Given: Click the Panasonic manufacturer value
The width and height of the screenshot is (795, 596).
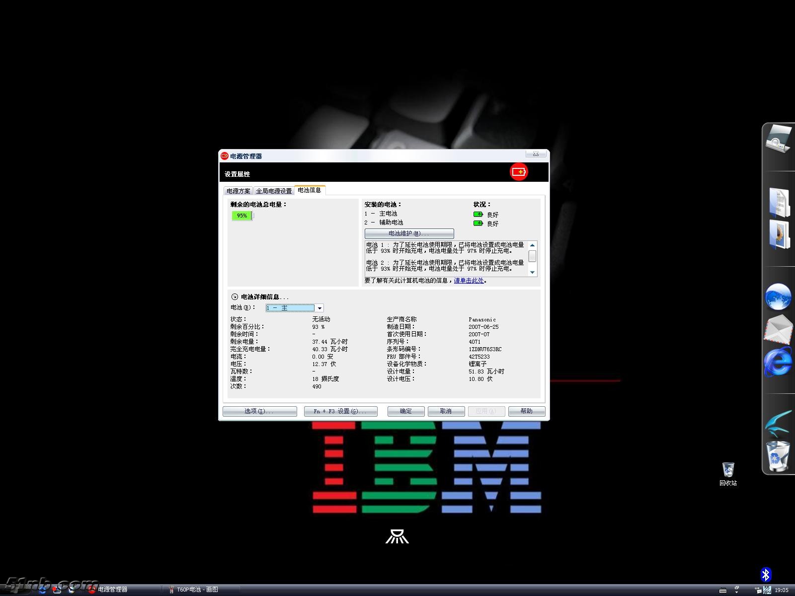Looking at the screenshot, I should 482,319.
